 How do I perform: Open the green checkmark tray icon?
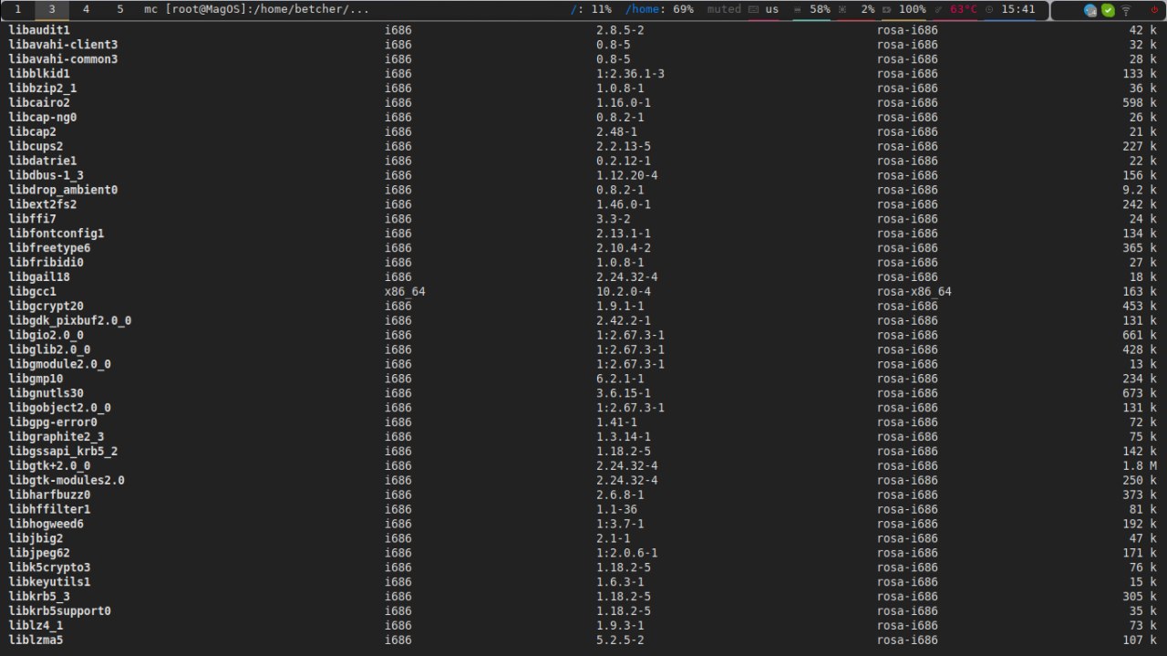(x=1108, y=10)
